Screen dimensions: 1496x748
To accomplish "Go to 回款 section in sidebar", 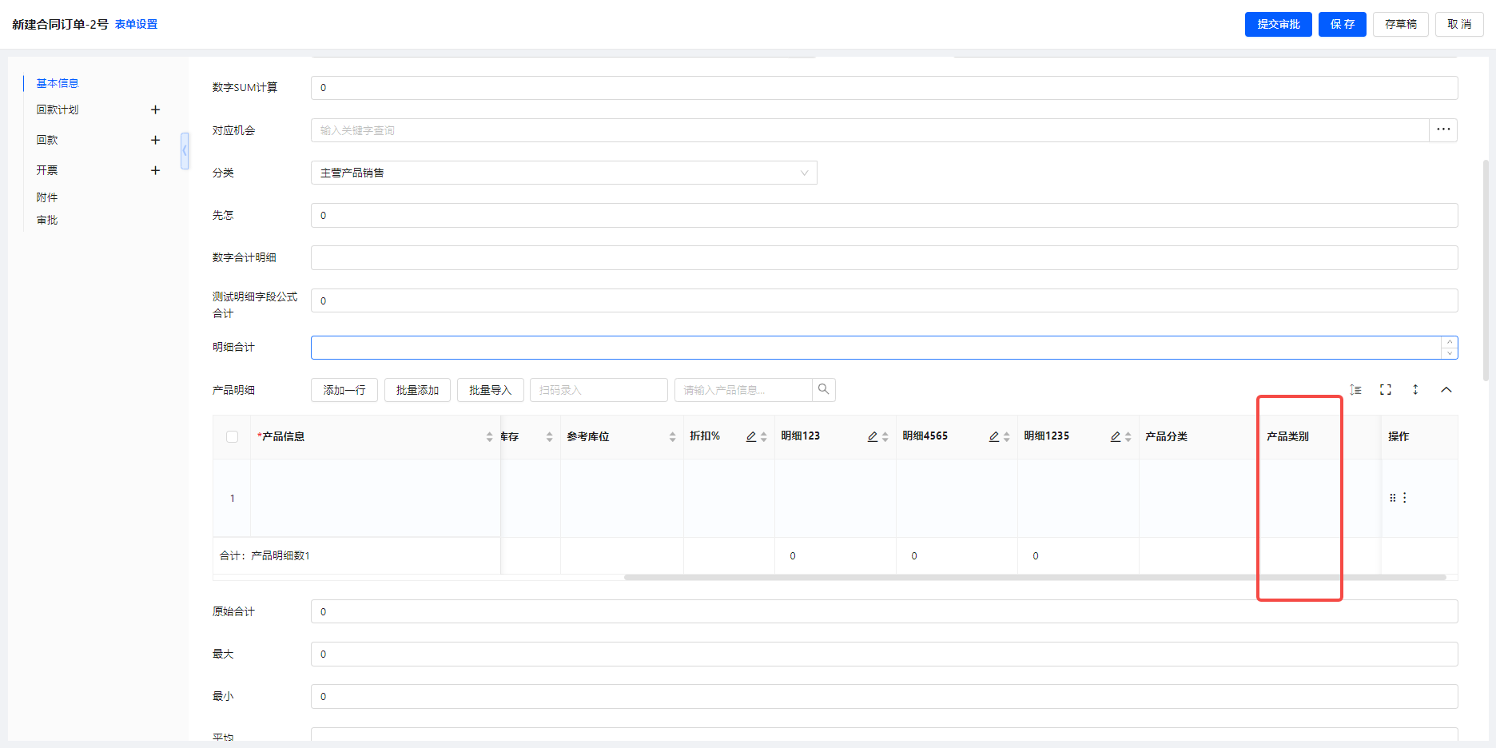I will click(x=47, y=140).
